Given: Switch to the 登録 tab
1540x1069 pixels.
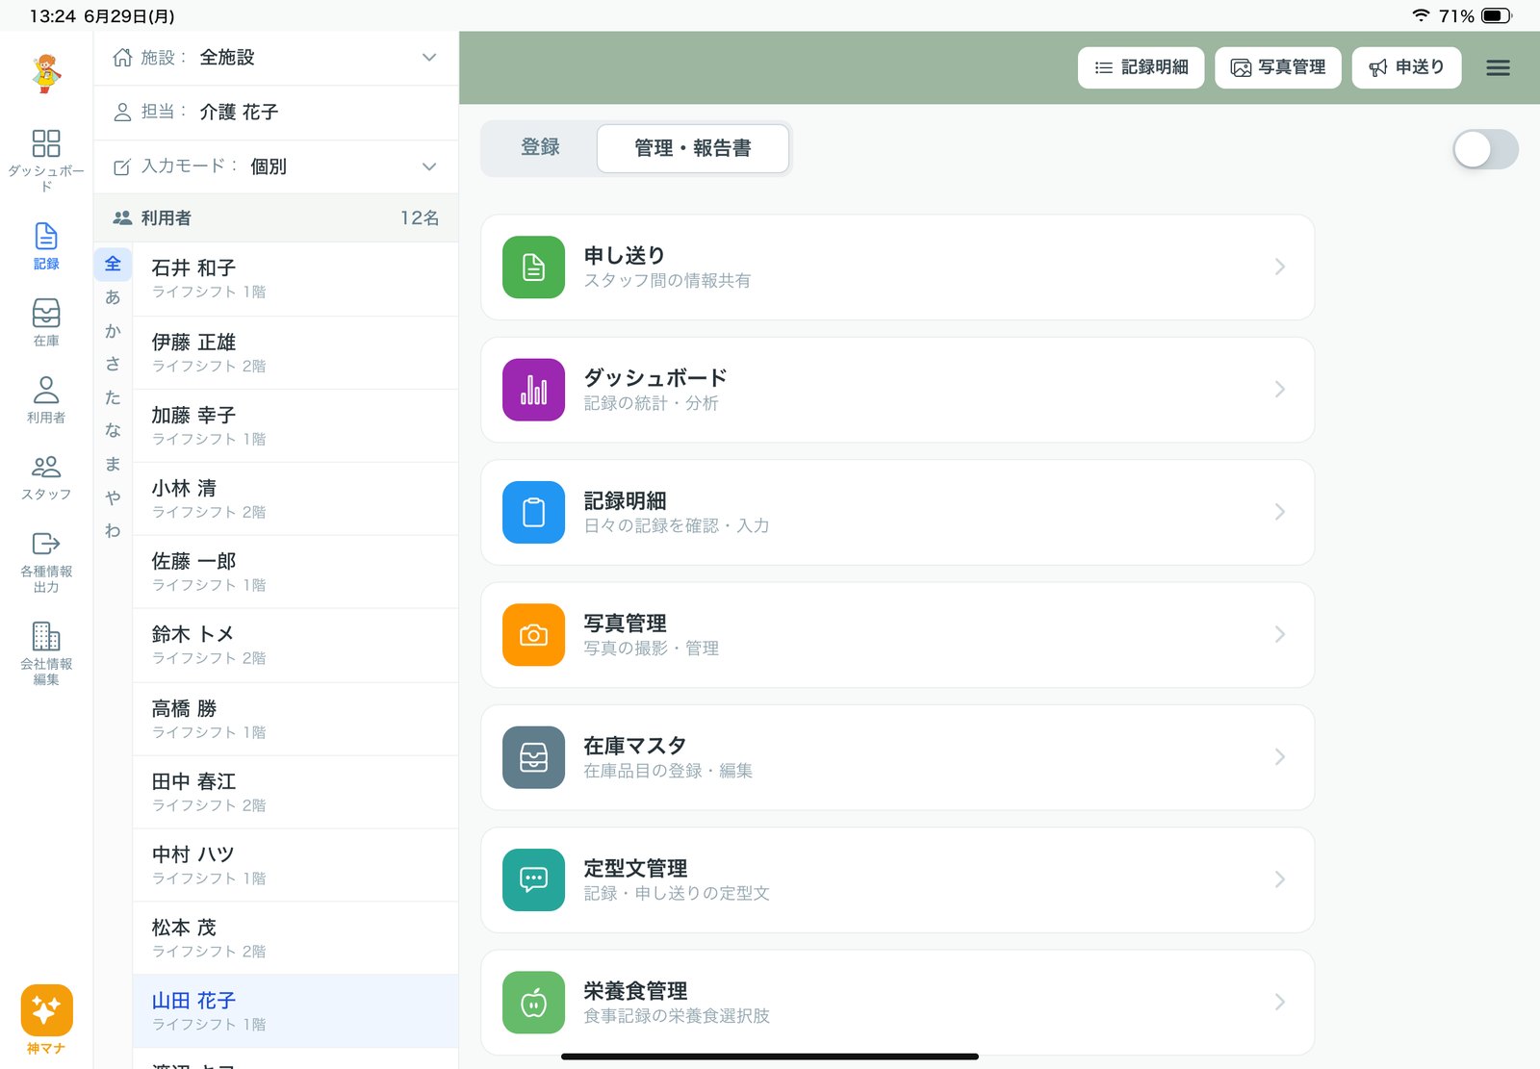Looking at the screenshot, I should (540, 147).
